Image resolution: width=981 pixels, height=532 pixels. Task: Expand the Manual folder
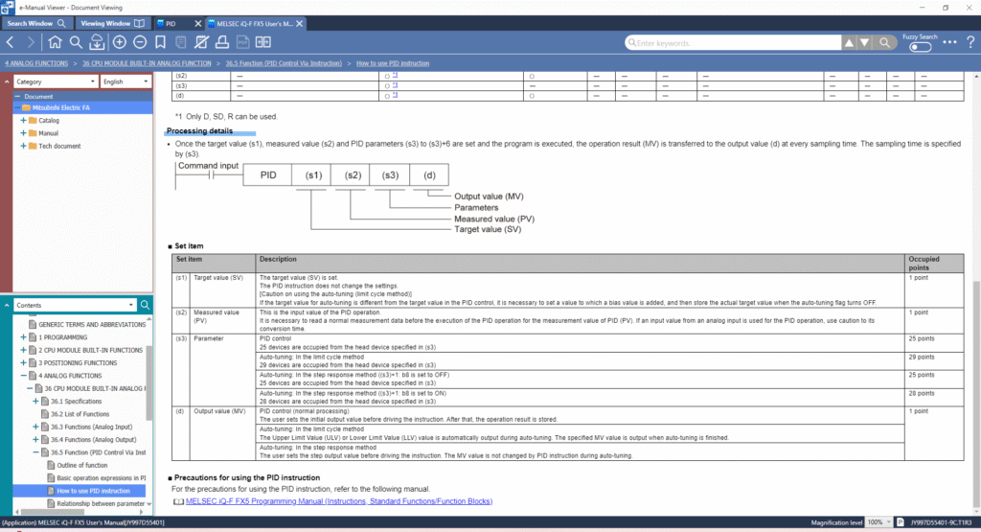tap(23, 132)
